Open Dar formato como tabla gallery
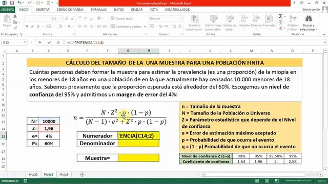Screen dimensions: 328x184 213,23
